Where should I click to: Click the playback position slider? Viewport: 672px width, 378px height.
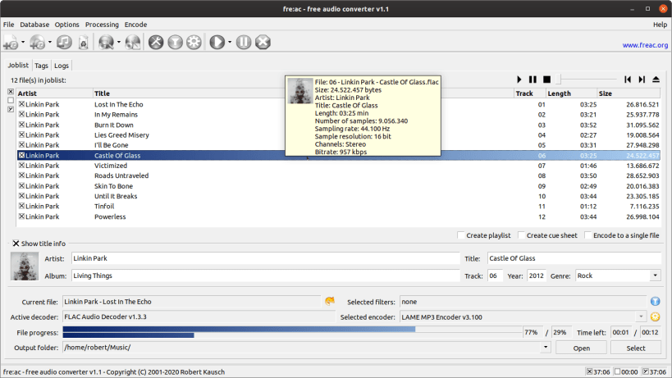587,80
